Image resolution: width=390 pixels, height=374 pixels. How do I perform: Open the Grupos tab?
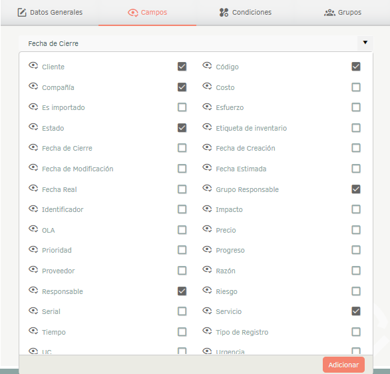pos(343,13)
